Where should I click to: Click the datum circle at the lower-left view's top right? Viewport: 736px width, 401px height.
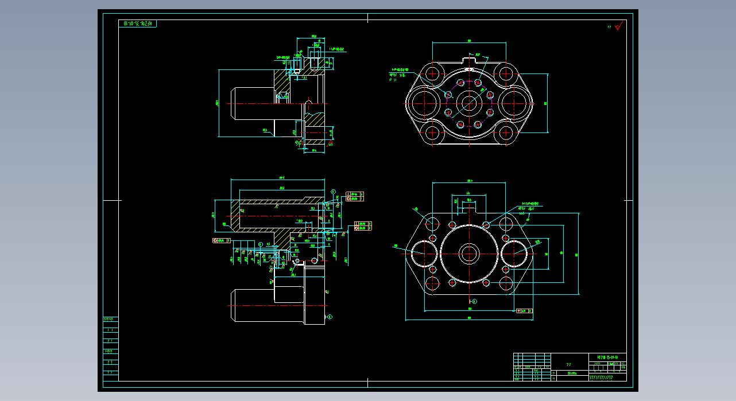333,192
